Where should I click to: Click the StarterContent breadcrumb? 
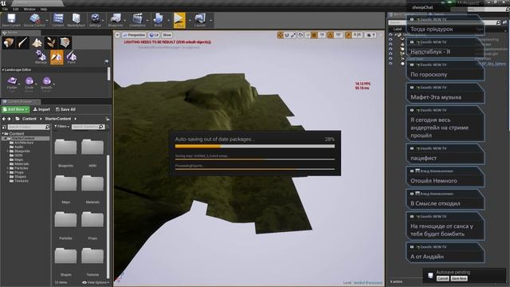58,119
